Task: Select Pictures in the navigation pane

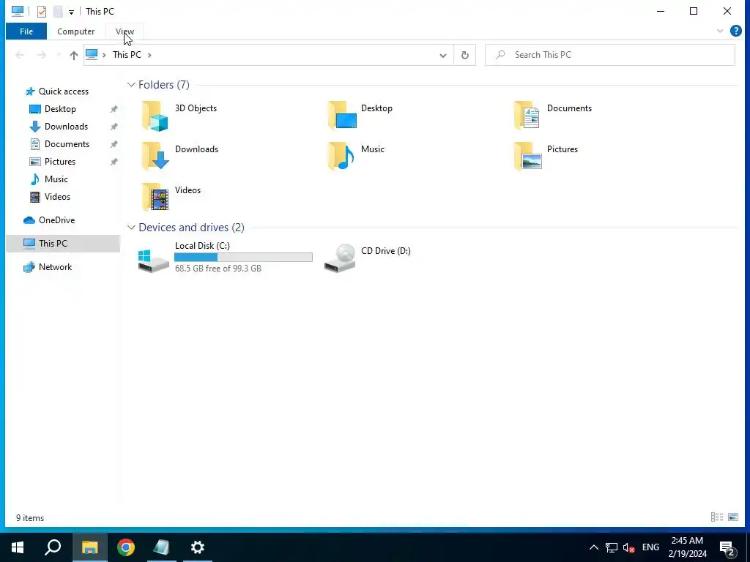Action: (60, 162)
